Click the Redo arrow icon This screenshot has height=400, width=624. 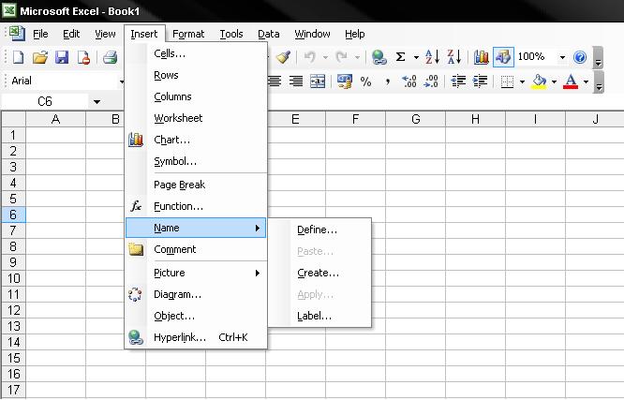341,57
